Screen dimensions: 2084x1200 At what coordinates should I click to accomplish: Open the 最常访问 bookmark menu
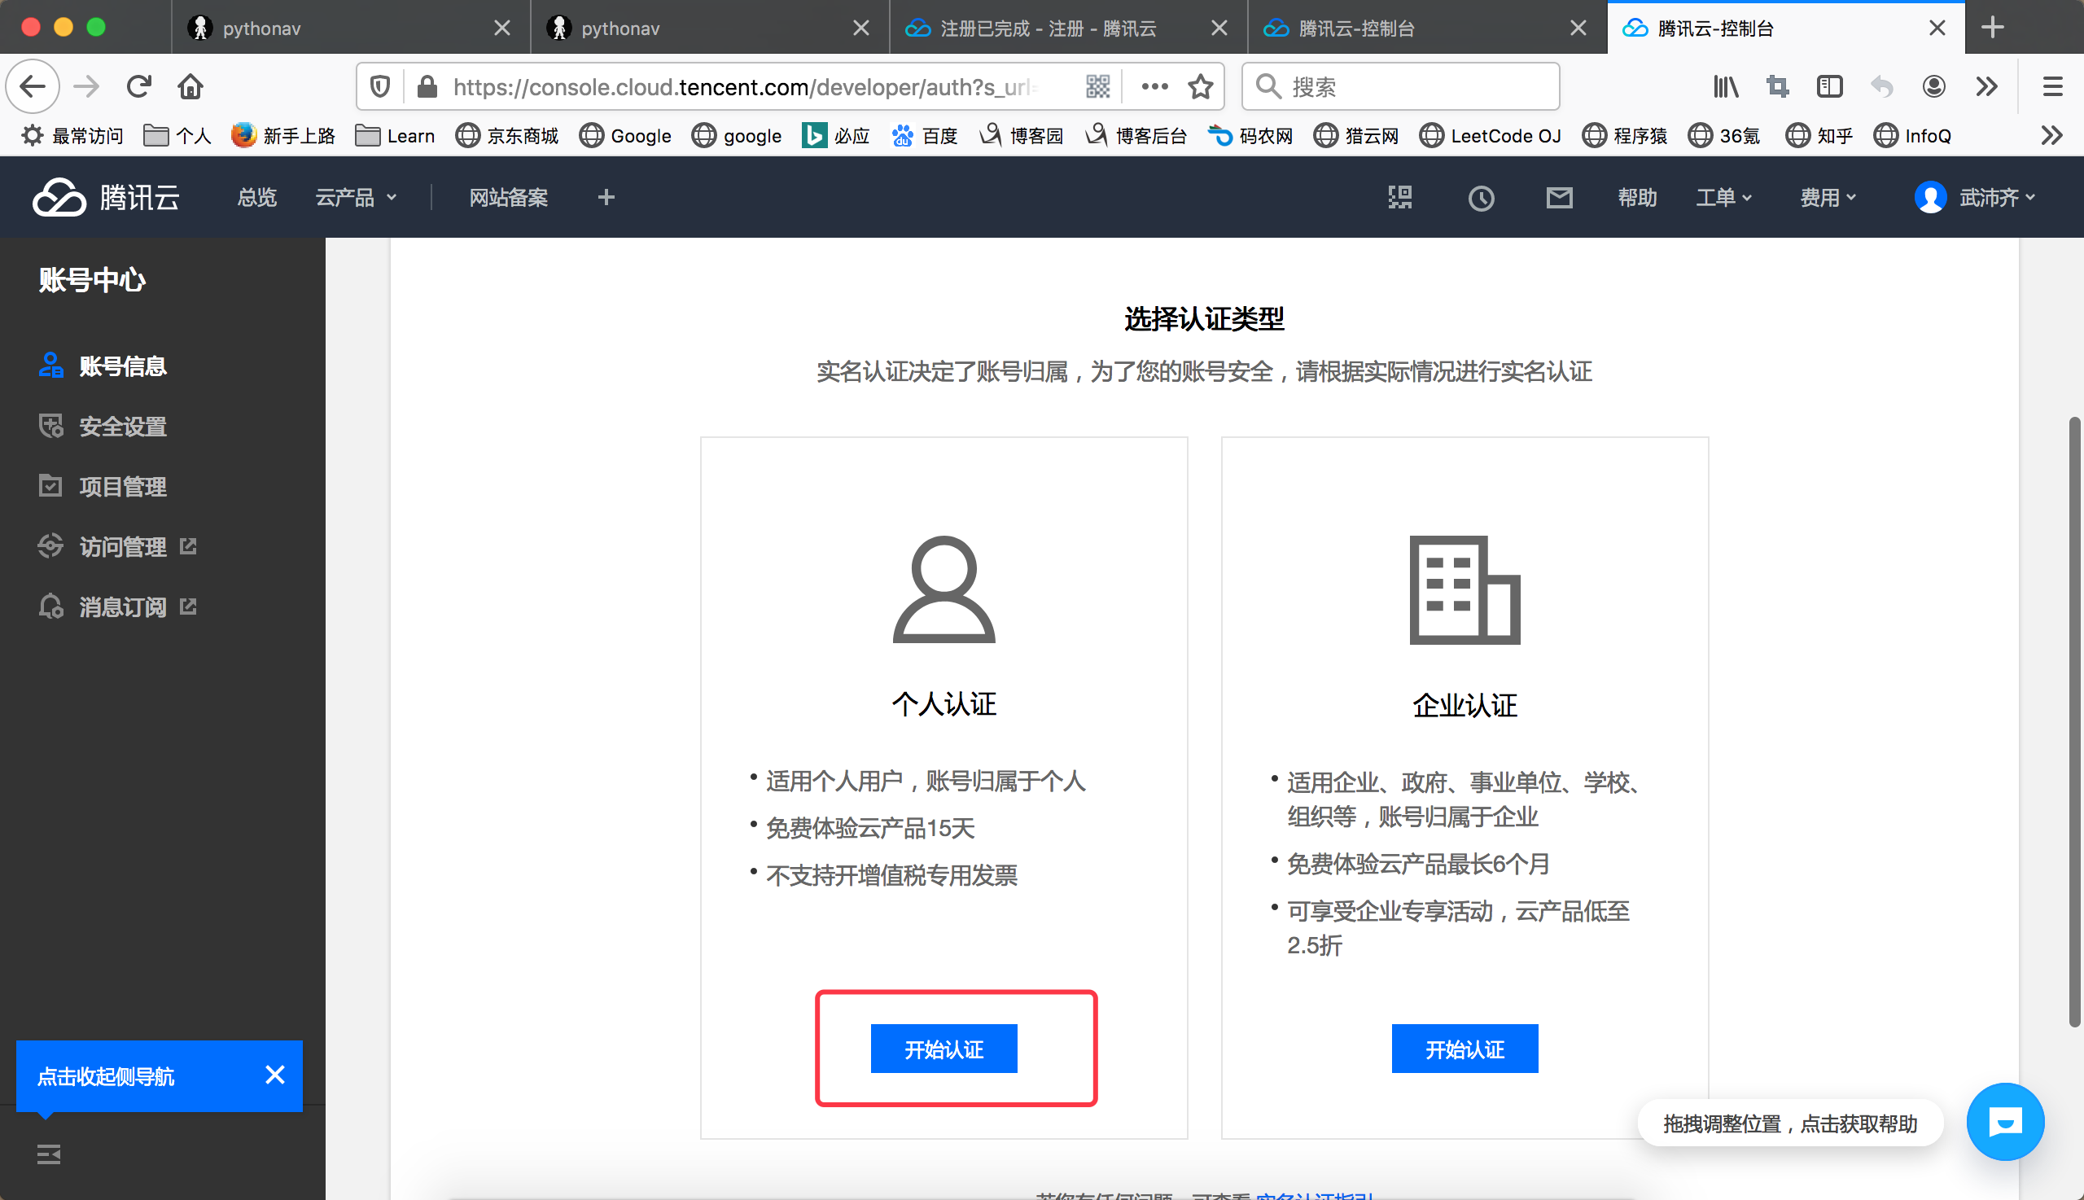72,135
